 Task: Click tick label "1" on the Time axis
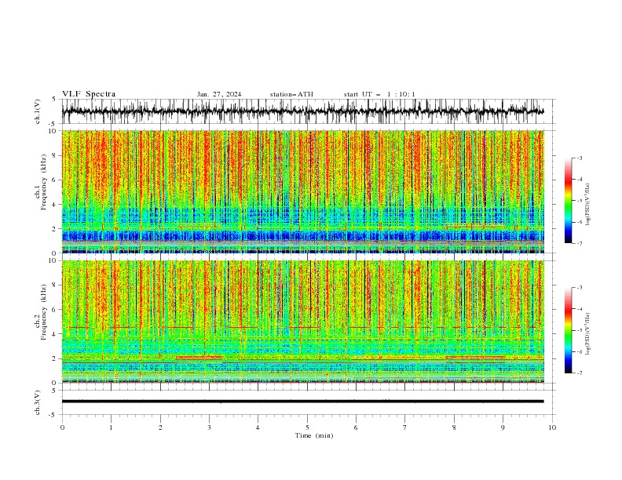click(111, 427)
